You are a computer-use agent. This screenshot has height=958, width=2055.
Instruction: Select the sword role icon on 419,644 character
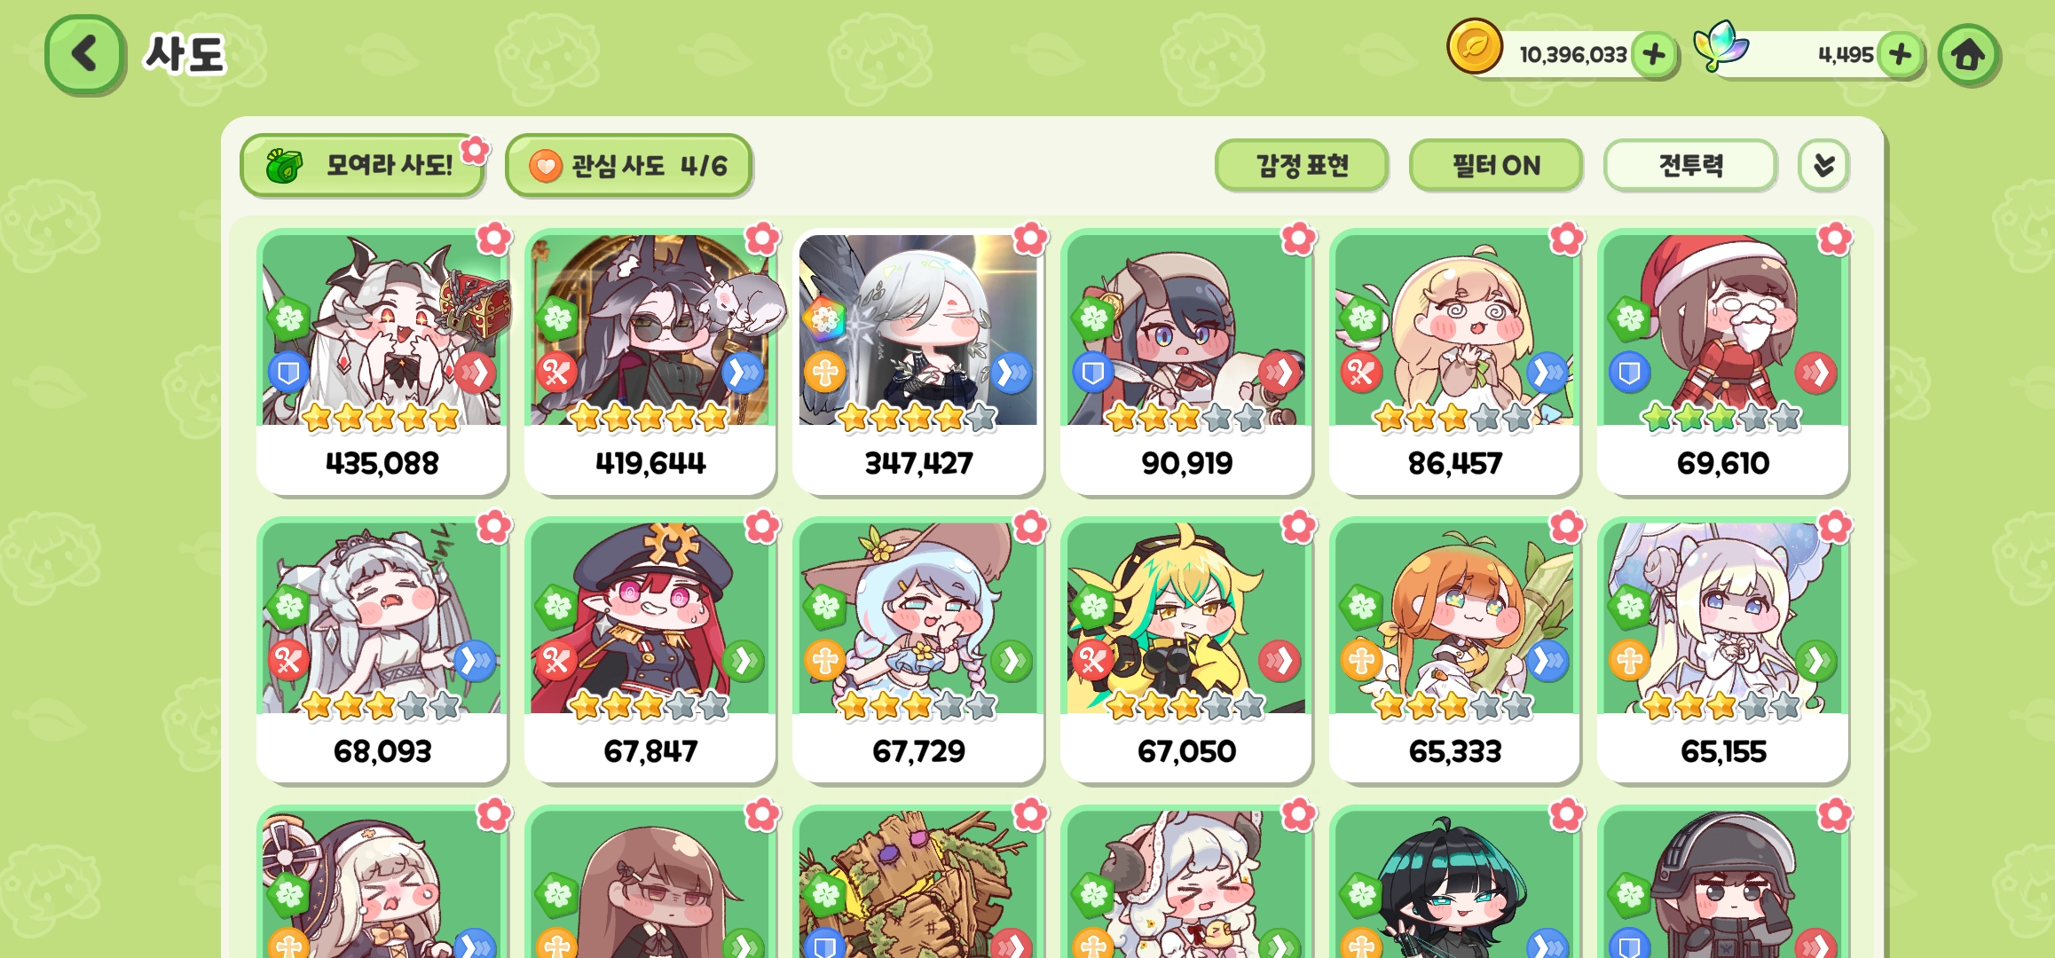tap(556, 373)
